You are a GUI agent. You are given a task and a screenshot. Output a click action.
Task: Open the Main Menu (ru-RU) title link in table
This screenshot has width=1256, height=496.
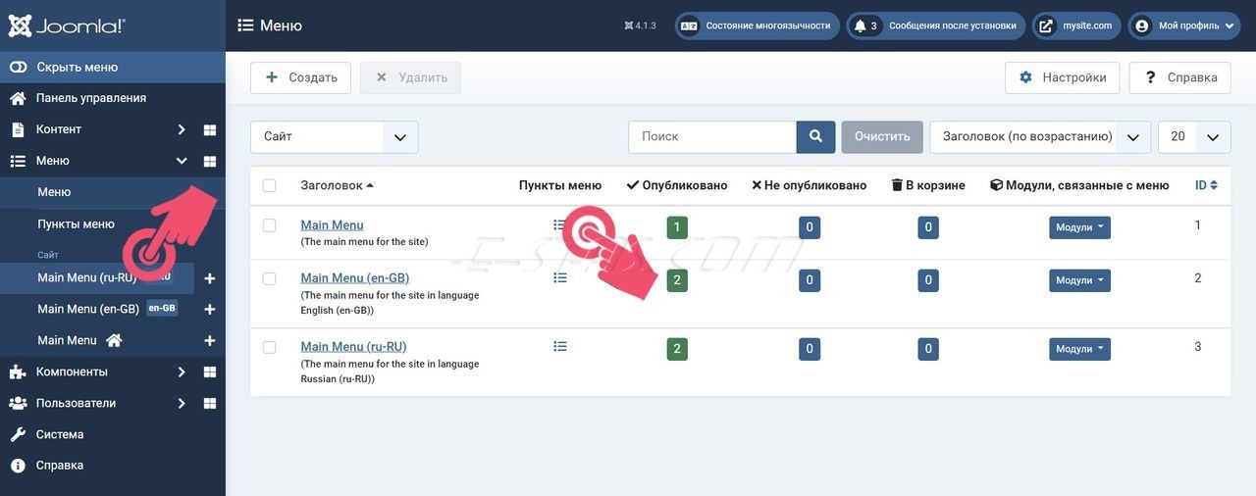point(353,347)
